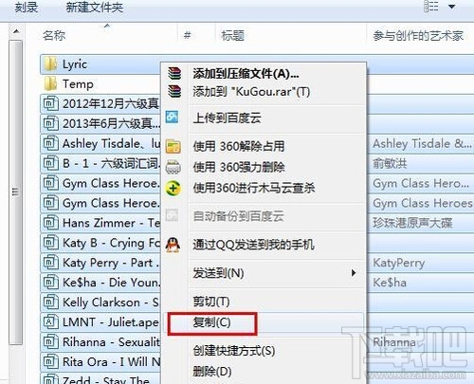Click the audio icon beside Katy Perry file
474x384 pixels.
coord(51,263)
